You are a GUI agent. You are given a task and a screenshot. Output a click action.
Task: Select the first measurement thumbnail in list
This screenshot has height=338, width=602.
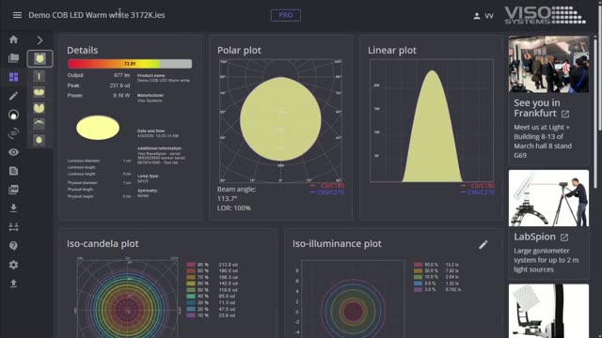(40, 58)
